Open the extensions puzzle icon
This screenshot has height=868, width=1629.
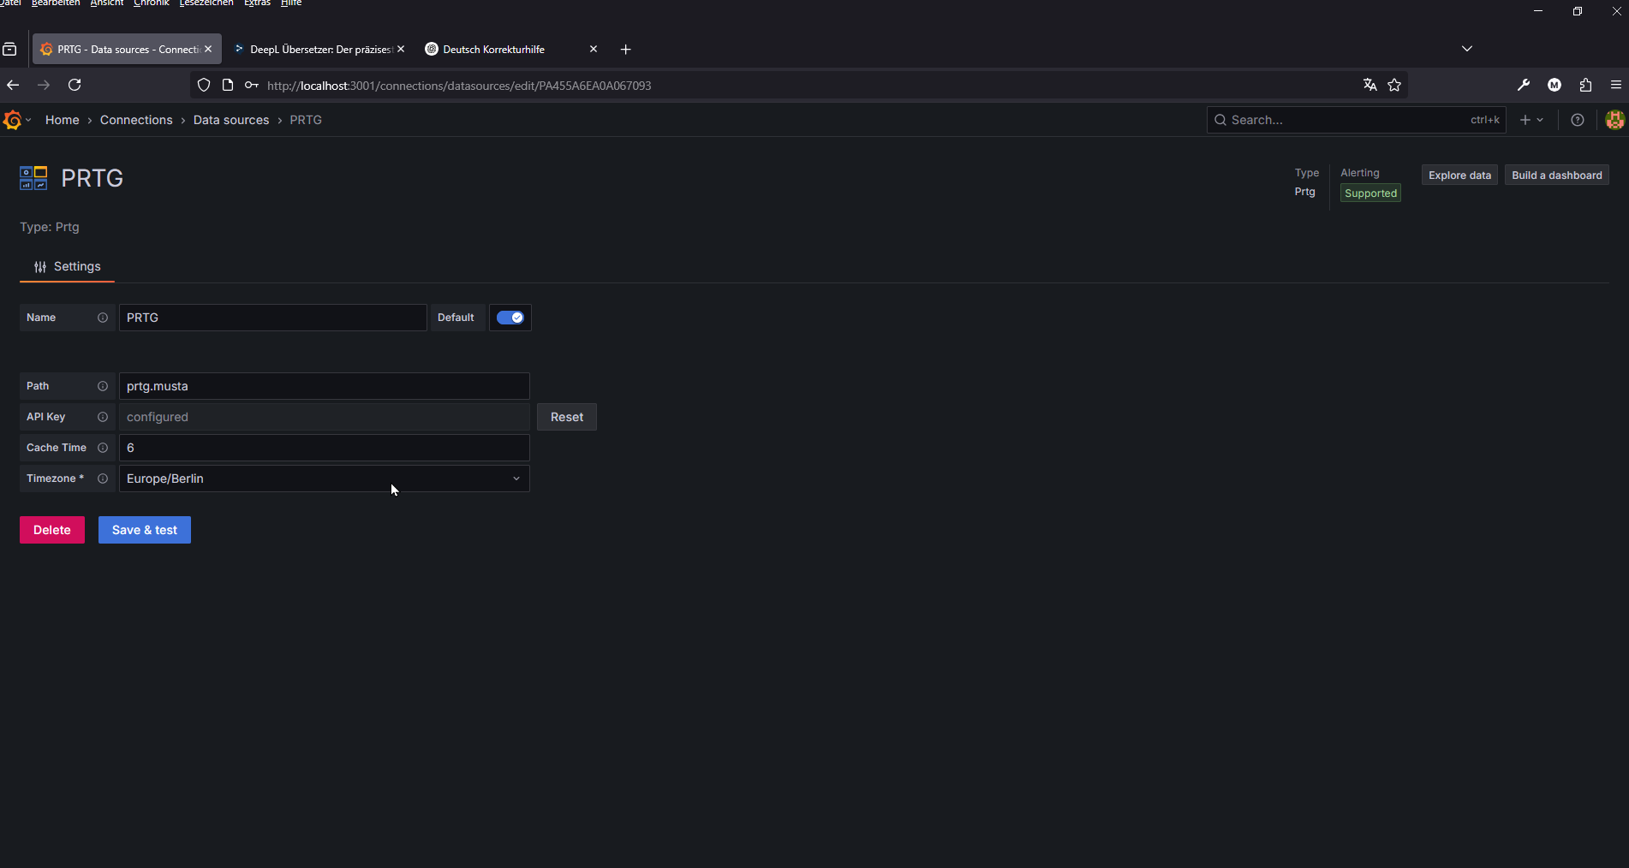pyautogui.click(x=1585, y=85)
